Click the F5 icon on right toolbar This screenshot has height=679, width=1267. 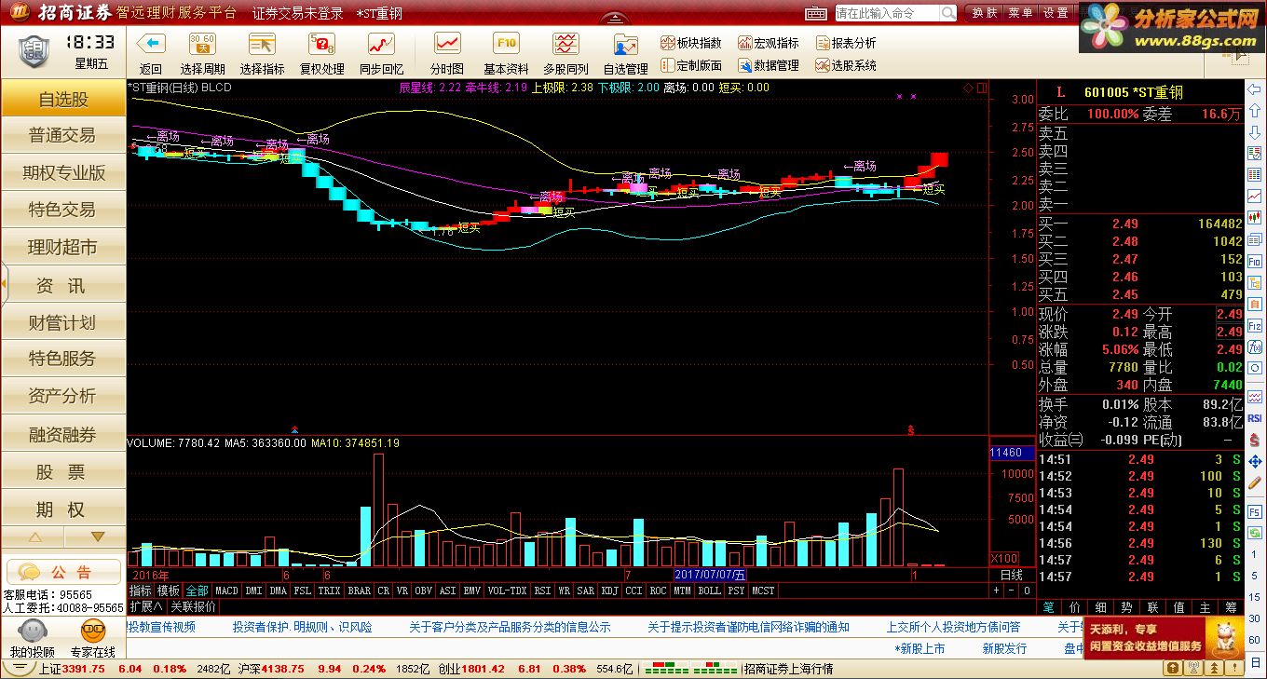click(1254, 511)
